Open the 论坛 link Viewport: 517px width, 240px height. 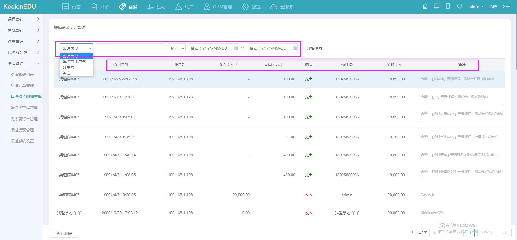(x=493, y=7)
